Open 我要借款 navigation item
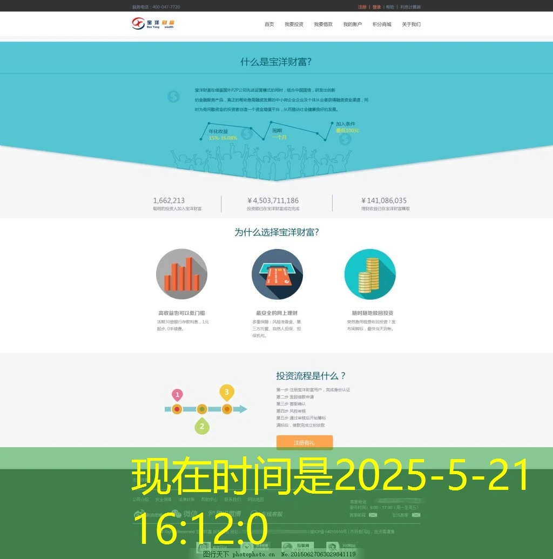 pyautogui.click(x=323, y=24)
